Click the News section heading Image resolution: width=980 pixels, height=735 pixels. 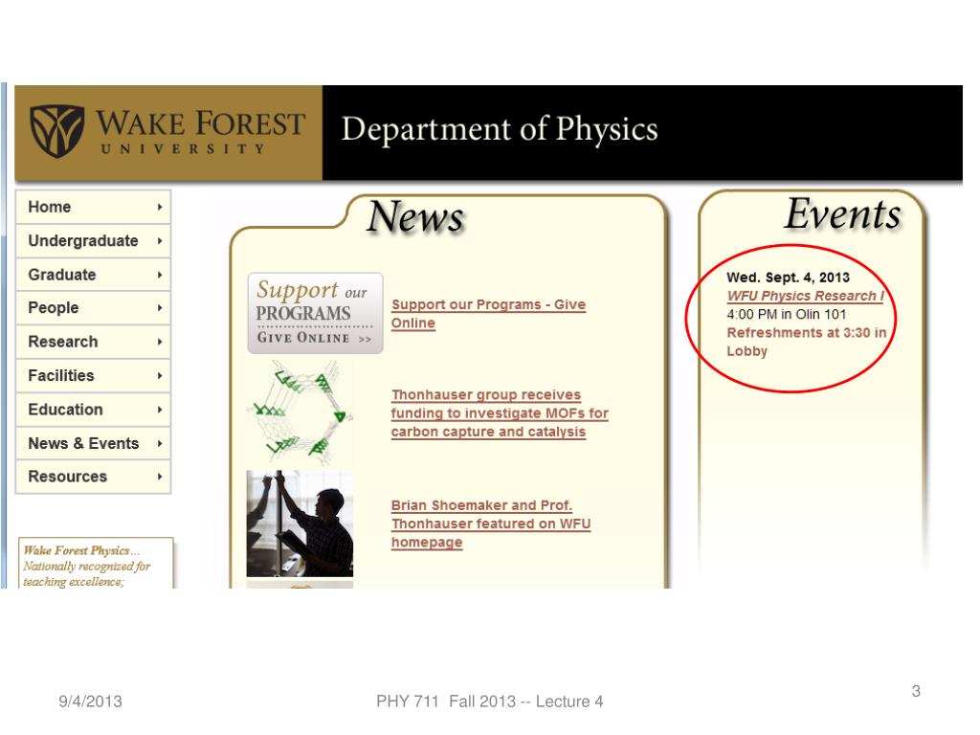click(x=415, y=217)
